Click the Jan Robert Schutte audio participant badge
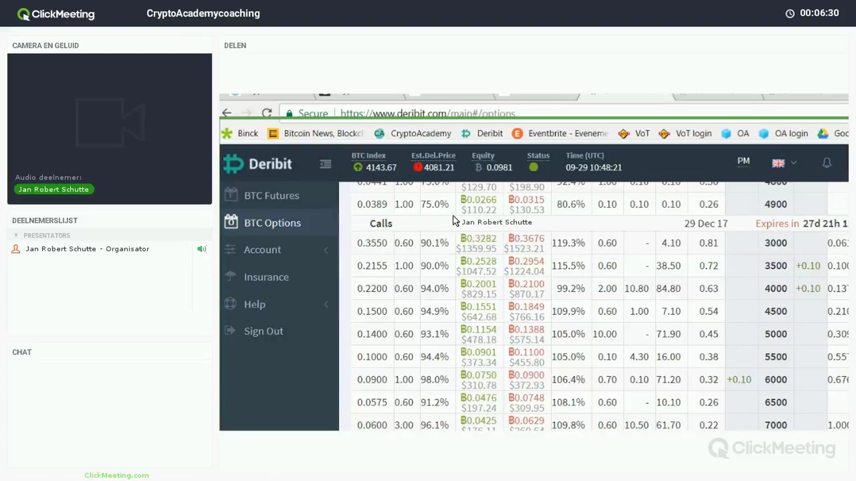The height and width of the screenshot is (481, 856). (54, 189)
